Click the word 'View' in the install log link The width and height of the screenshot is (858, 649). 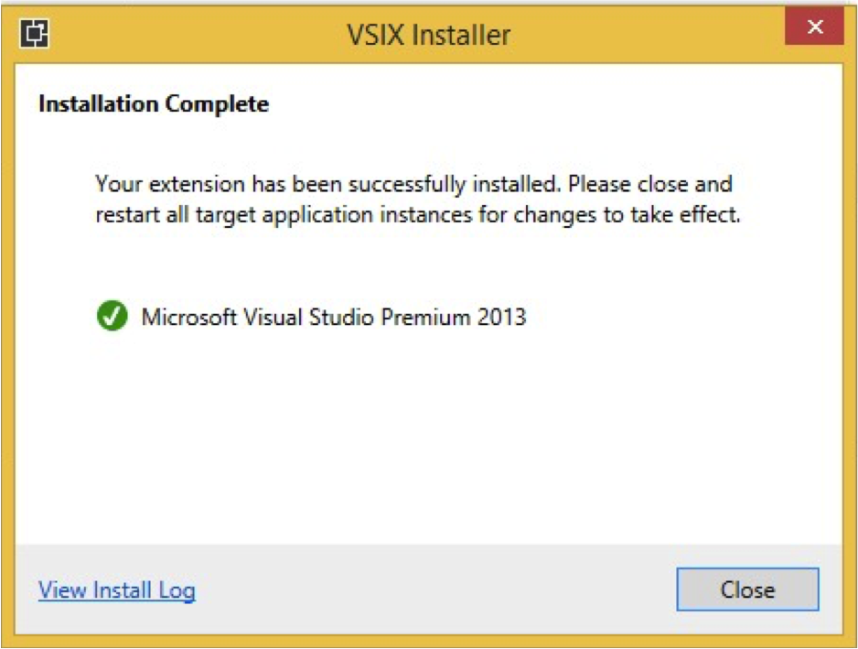(x=62, y=590)
